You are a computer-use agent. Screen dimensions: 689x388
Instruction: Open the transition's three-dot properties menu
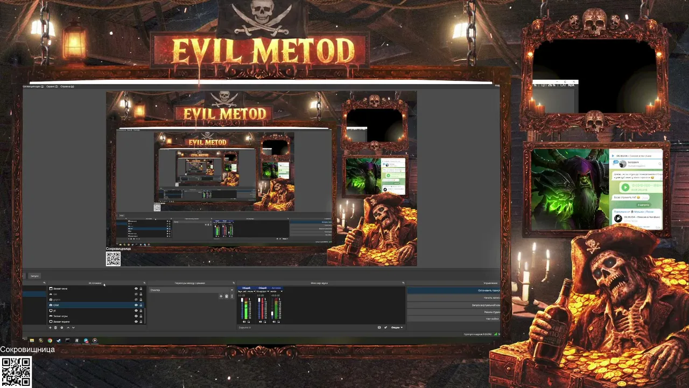(x=232, y=296)
